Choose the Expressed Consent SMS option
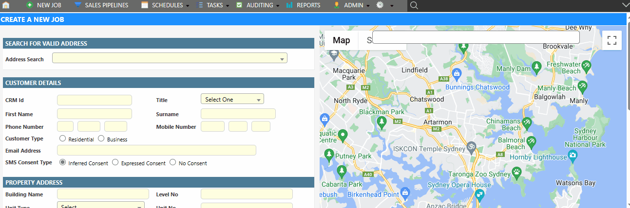 click(x=115, y=162)
